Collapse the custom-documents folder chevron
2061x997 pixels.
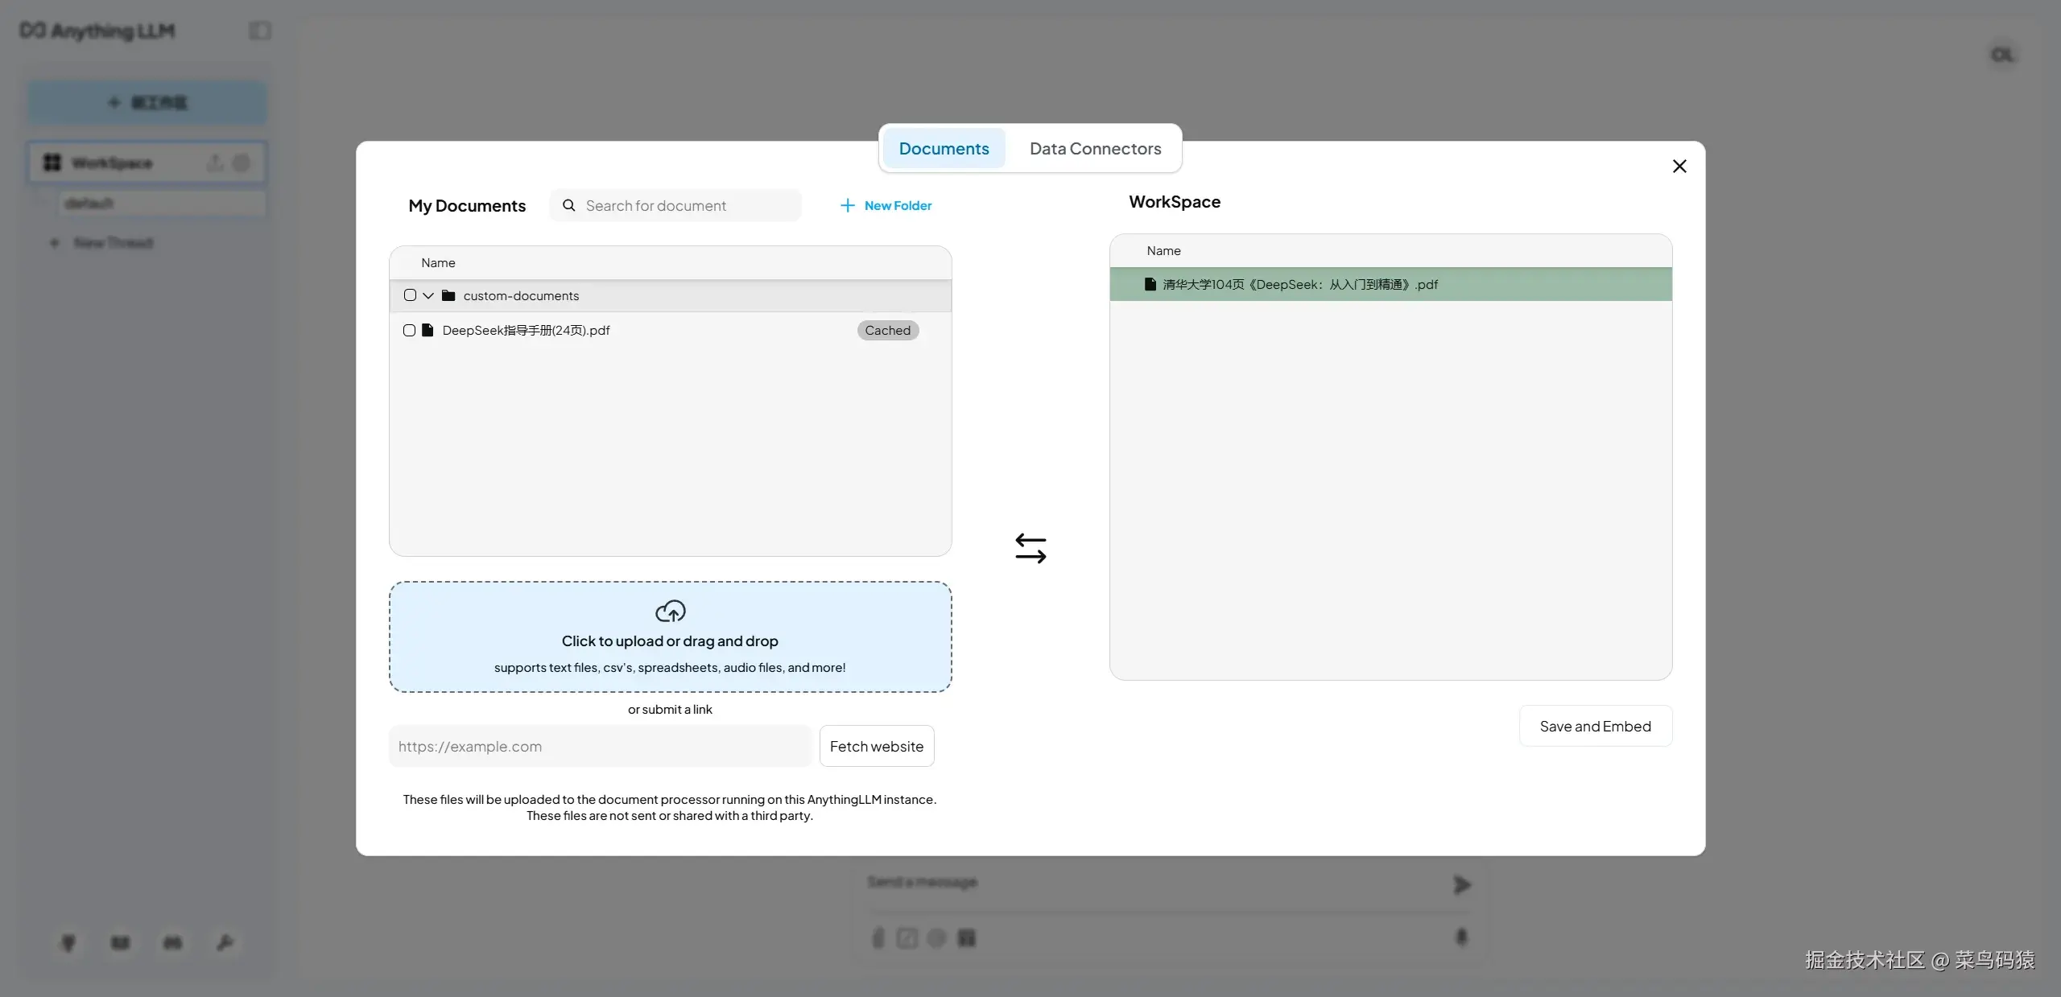[428, 295]
